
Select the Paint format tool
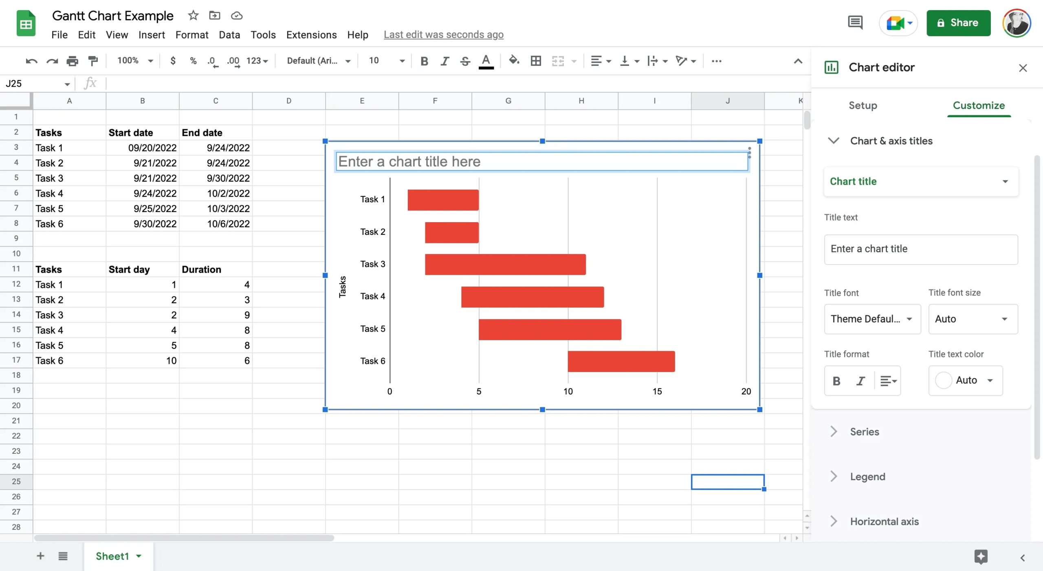(93, 61)
